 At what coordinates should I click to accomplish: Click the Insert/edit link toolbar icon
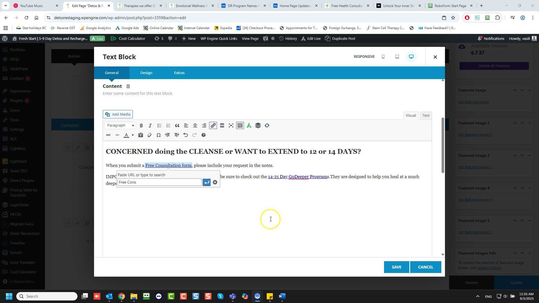[213, 126]
